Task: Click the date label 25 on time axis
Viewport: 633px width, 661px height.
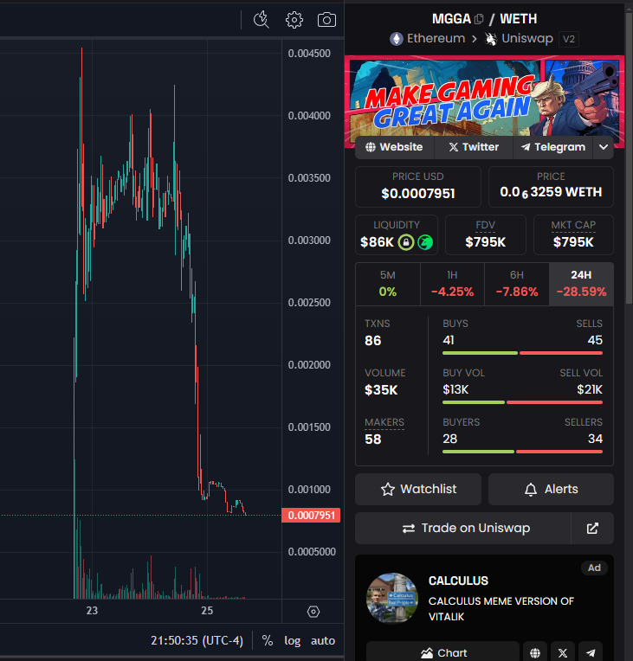Action: pos(207,611)
